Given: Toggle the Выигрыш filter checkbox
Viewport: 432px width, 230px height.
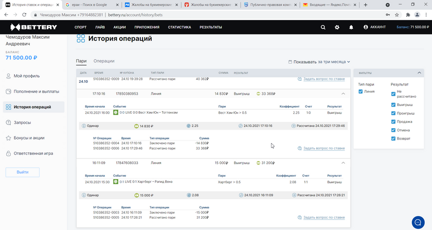Looking at the screenshot, I should pos(393,105).
